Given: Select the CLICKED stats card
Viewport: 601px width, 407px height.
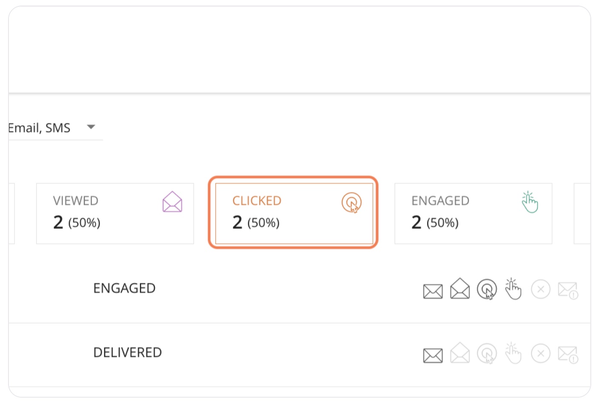Looking at the screenshot, I should coord(294,214).
